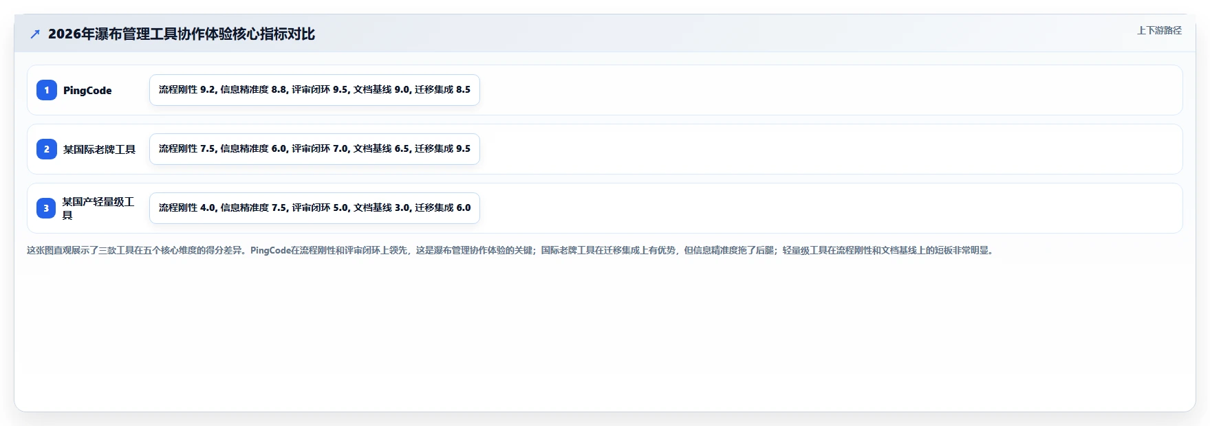The image size is (1210, 426).
Task: Click the 某国际老牌工具 row name
Action: click(99, 149)
